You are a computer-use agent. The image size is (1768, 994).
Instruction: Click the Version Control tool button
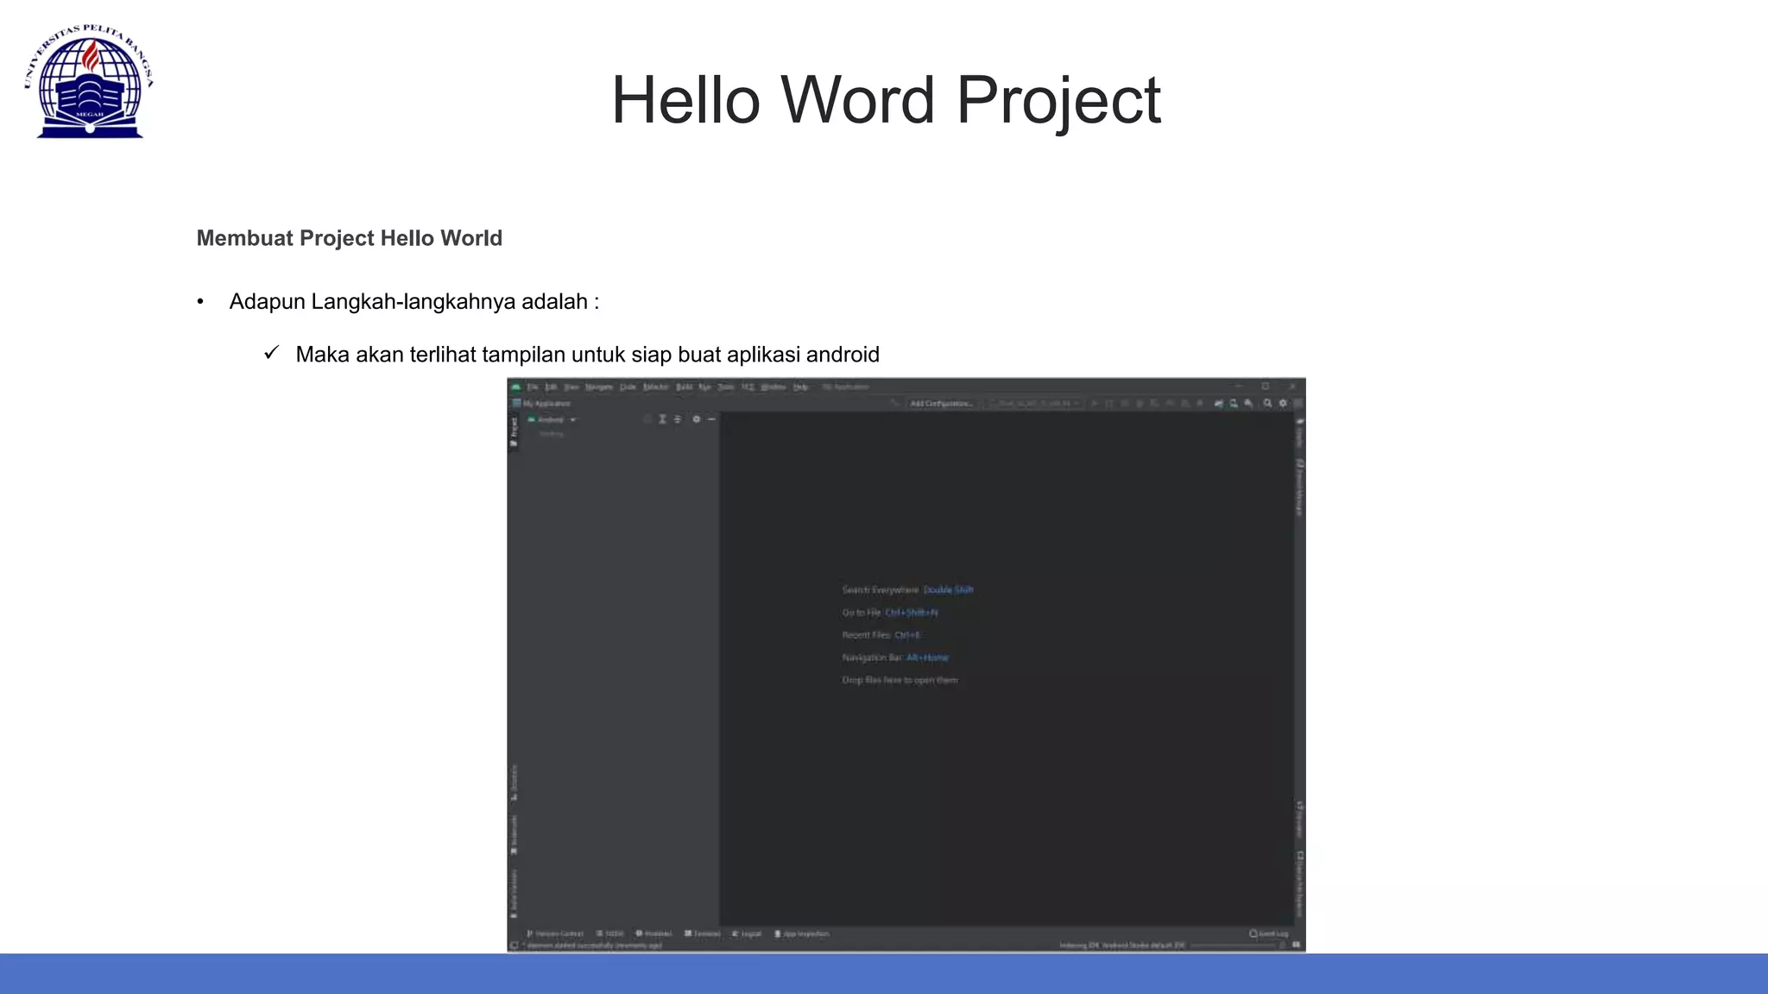[x=555, y=934]
